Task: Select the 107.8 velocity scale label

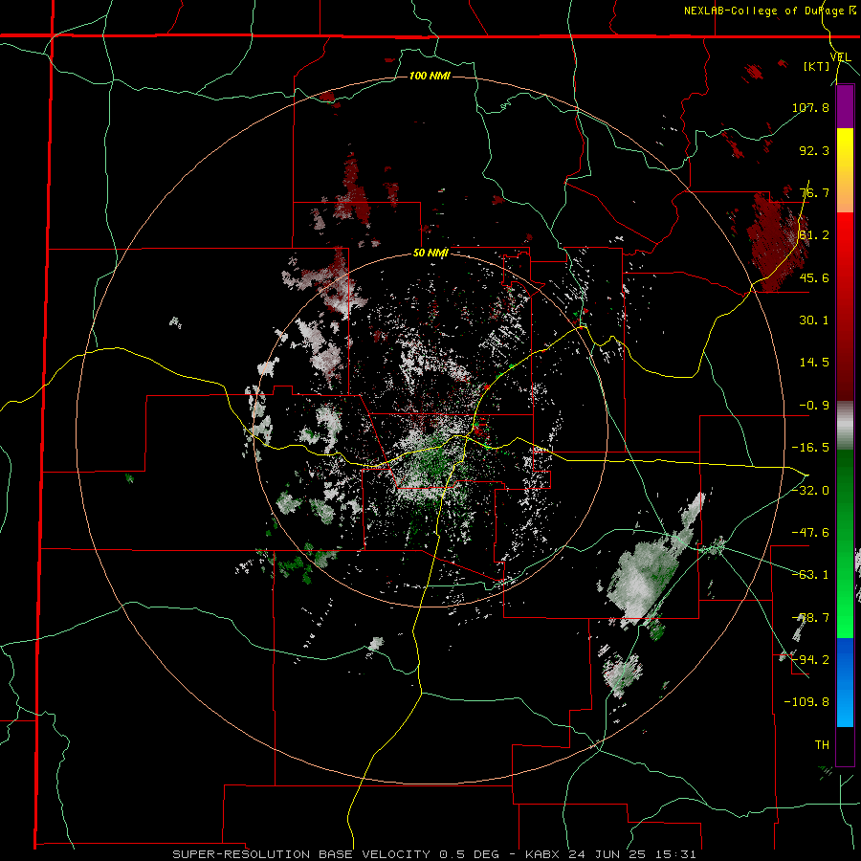Action: pyautogui.click(x=810, y=107)
